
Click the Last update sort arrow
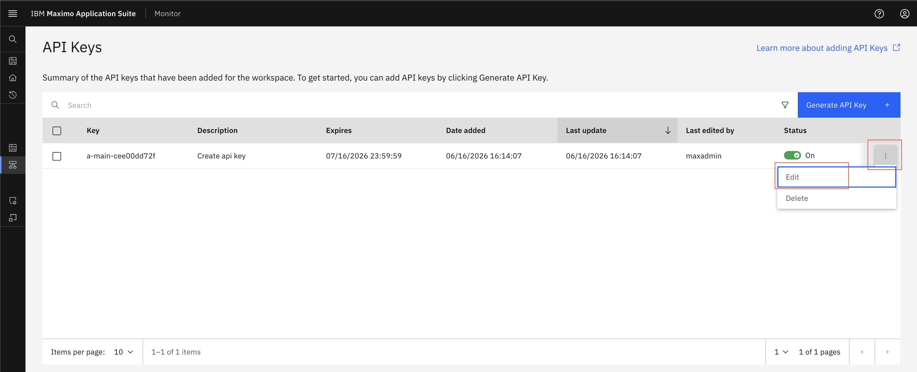(x=668, y=130)
